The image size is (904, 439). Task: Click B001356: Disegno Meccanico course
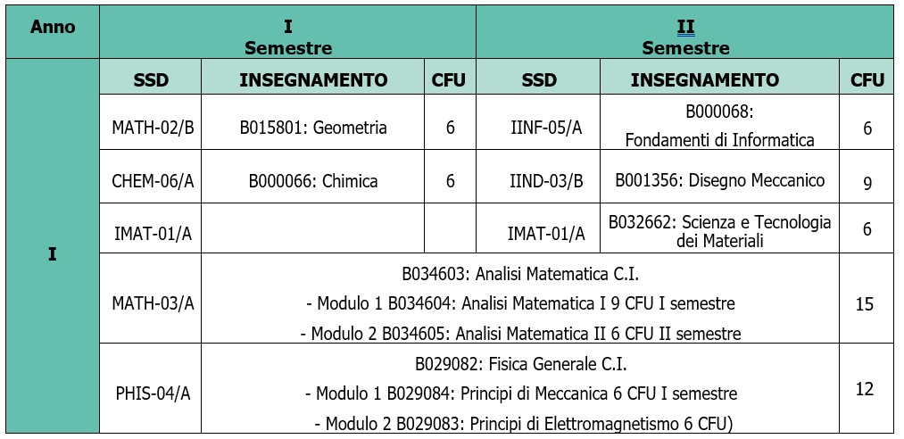[719, 181]
